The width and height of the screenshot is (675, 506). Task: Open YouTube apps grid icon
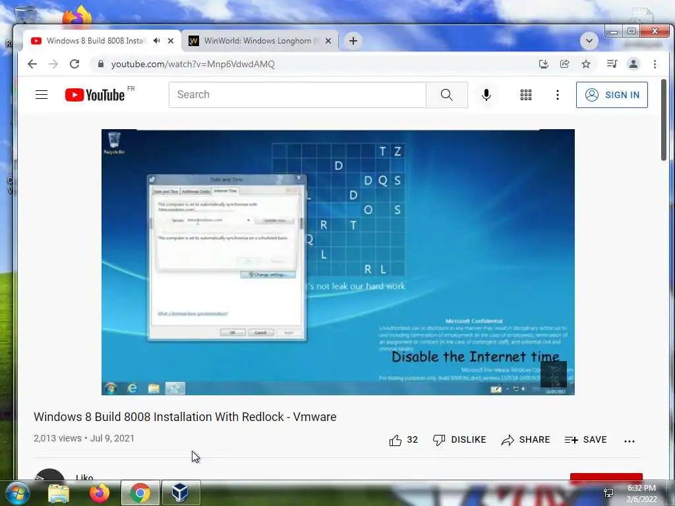(x=525, y=95)
